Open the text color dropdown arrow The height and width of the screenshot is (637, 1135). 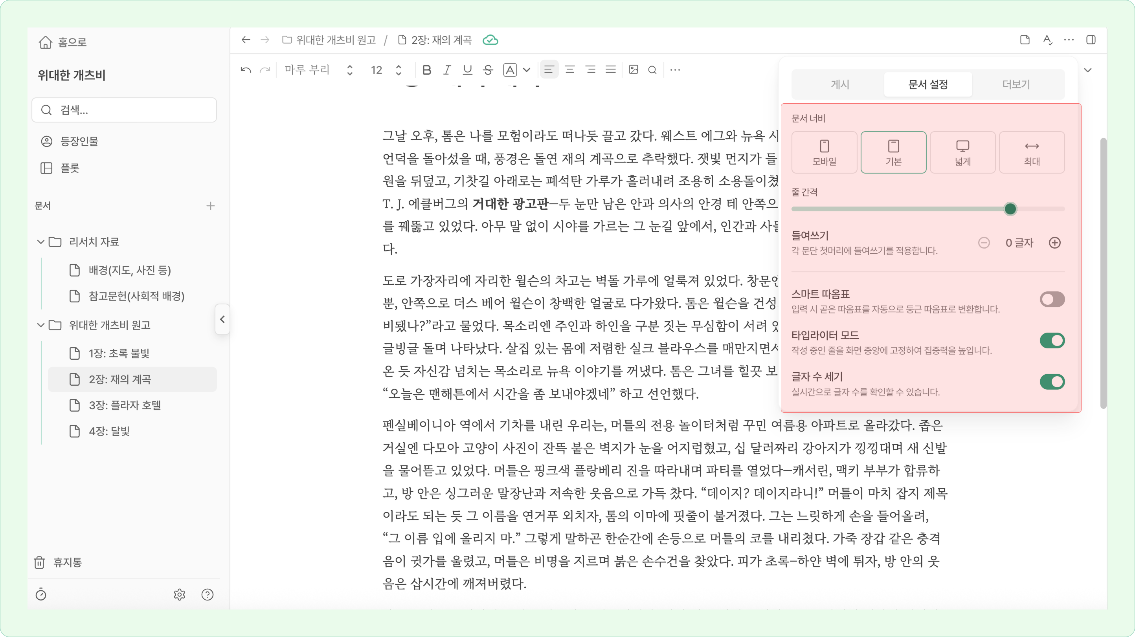(x=527, y=70)
